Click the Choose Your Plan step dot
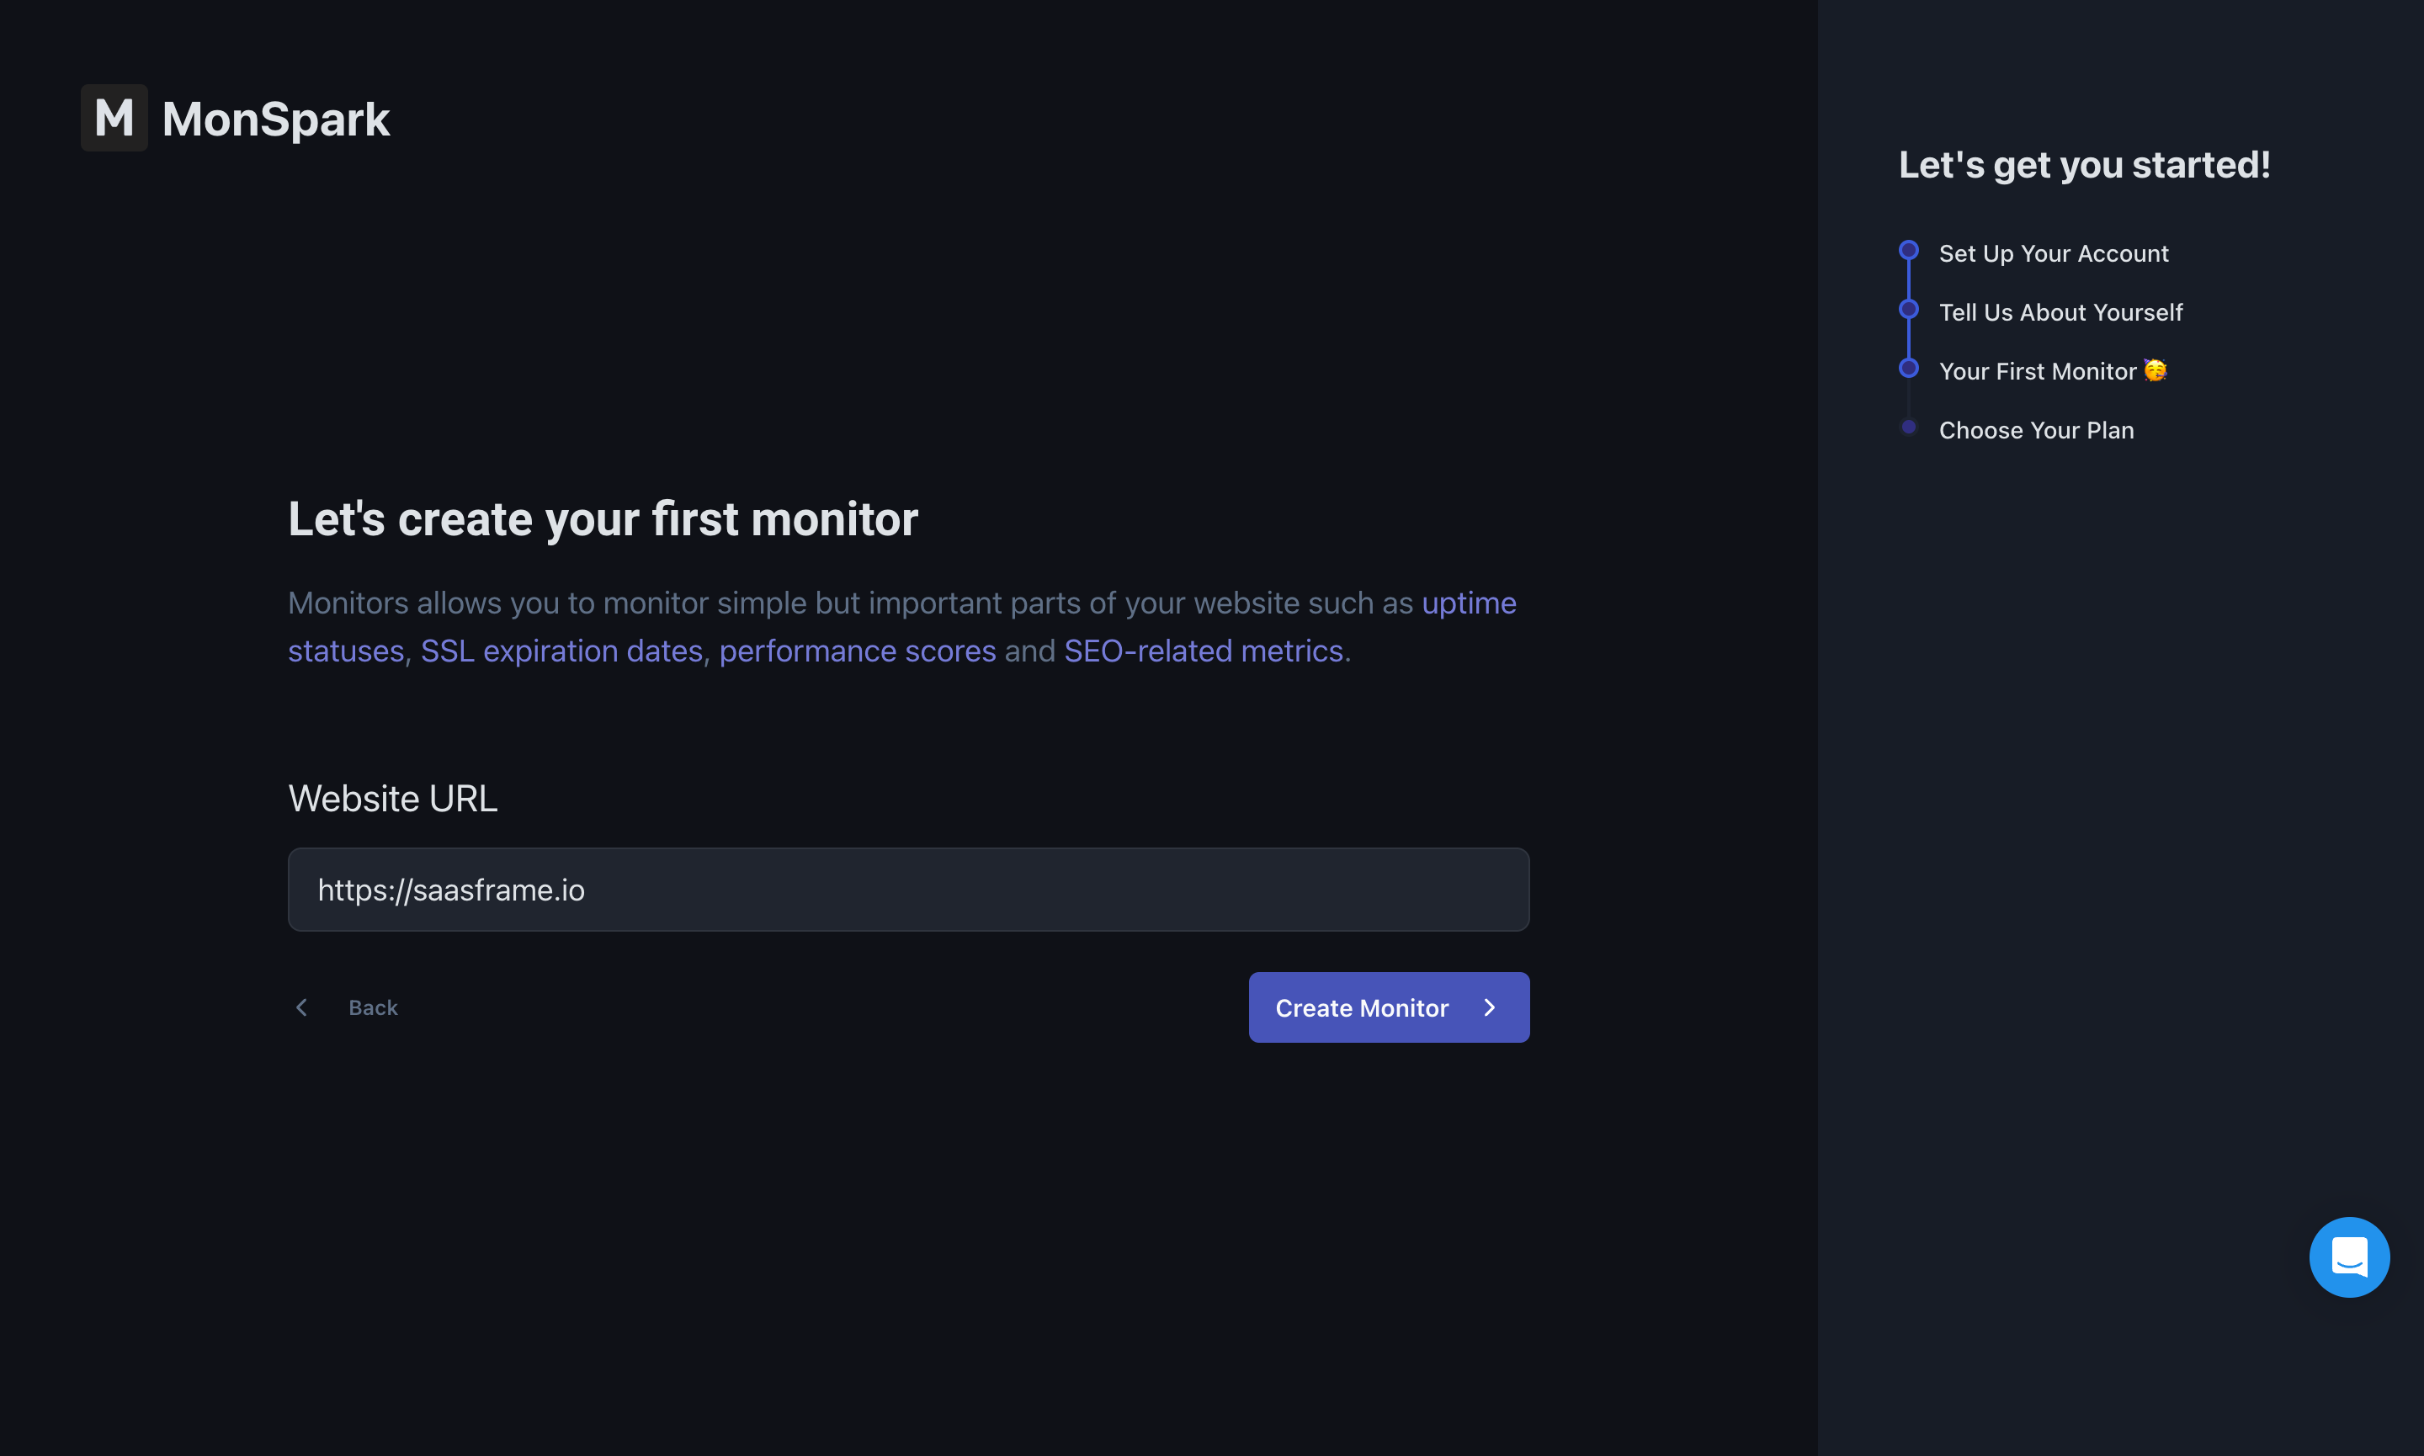The width and height of the screenshot is (2424, 1456). [x=1908, y=427]
